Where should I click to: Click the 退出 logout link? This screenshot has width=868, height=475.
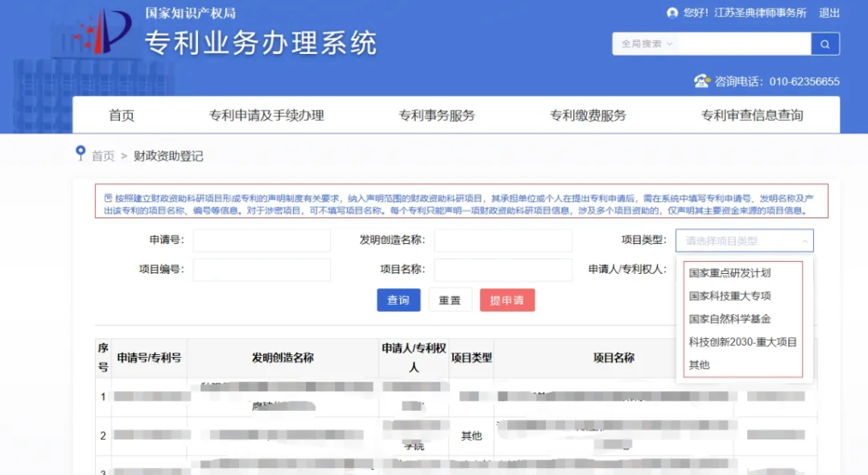tap(829, 13)
